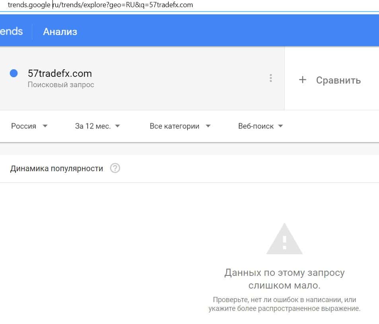379x324 pixels.
Task: Click the help icon beside Динамика популярности
Action: (115, 168)
